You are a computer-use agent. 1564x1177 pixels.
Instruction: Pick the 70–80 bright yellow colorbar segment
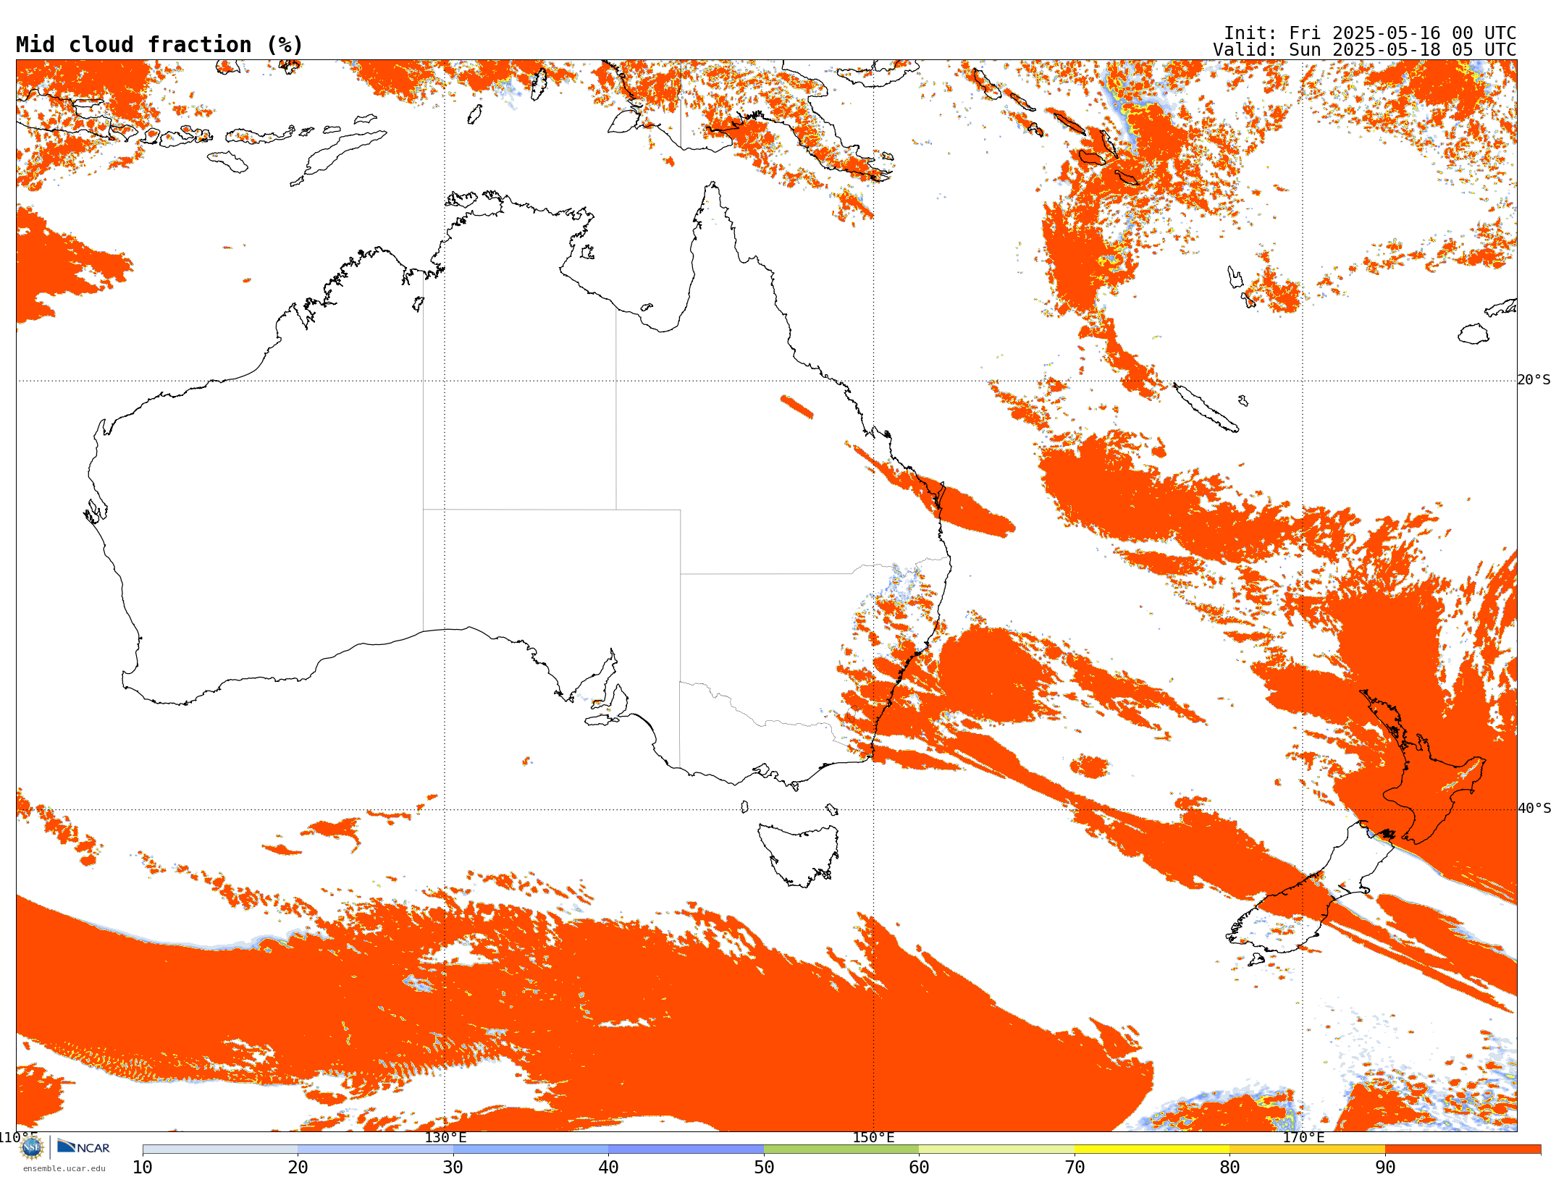[x=1152, y=1149]
